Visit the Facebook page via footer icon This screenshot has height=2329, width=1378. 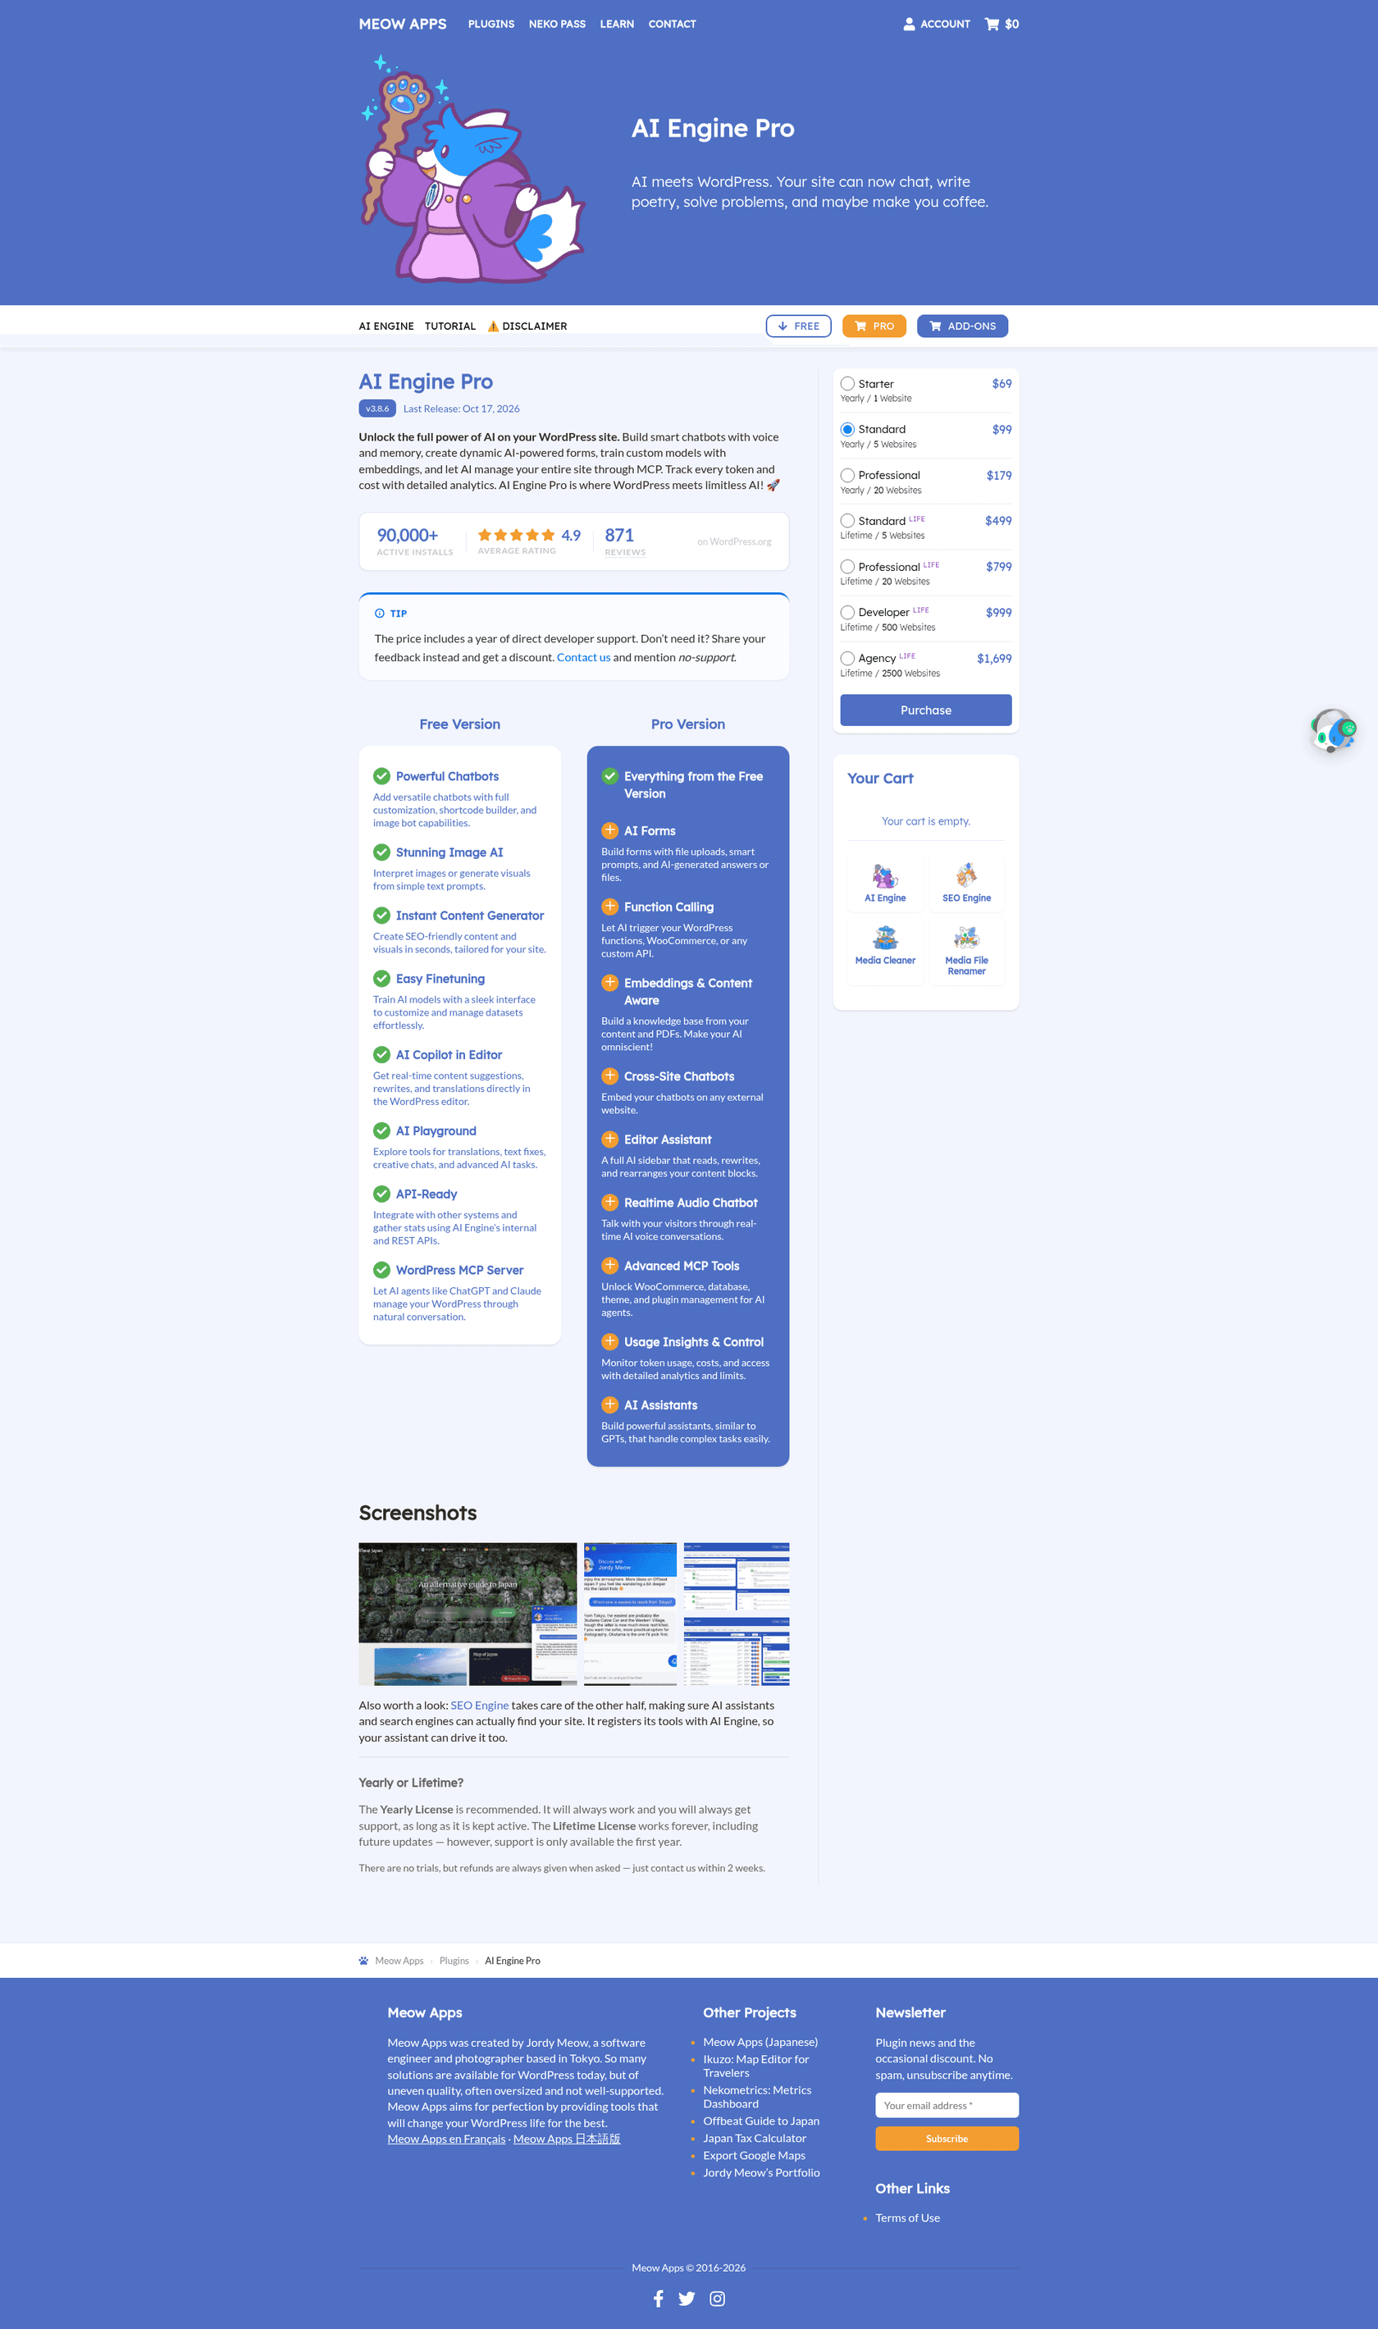coord(659,2299)
